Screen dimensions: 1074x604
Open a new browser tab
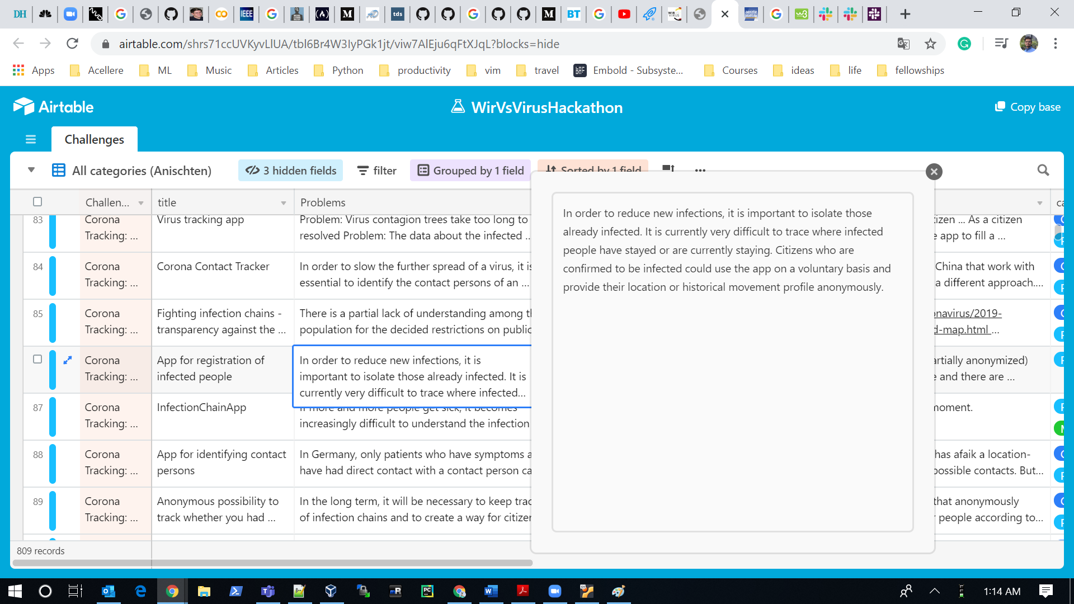tap(905, 14)
